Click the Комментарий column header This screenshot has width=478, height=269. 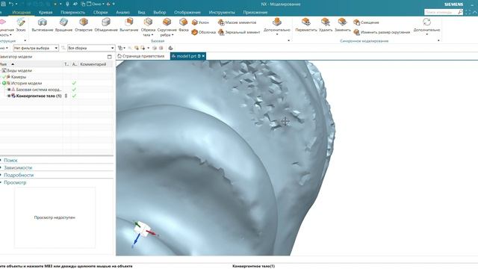tap(93, 64)
